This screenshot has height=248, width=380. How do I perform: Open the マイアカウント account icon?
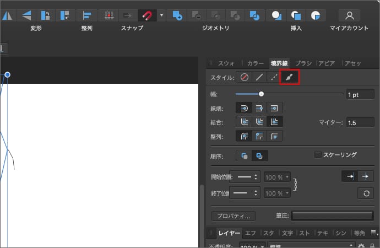(x=349, y=15)
